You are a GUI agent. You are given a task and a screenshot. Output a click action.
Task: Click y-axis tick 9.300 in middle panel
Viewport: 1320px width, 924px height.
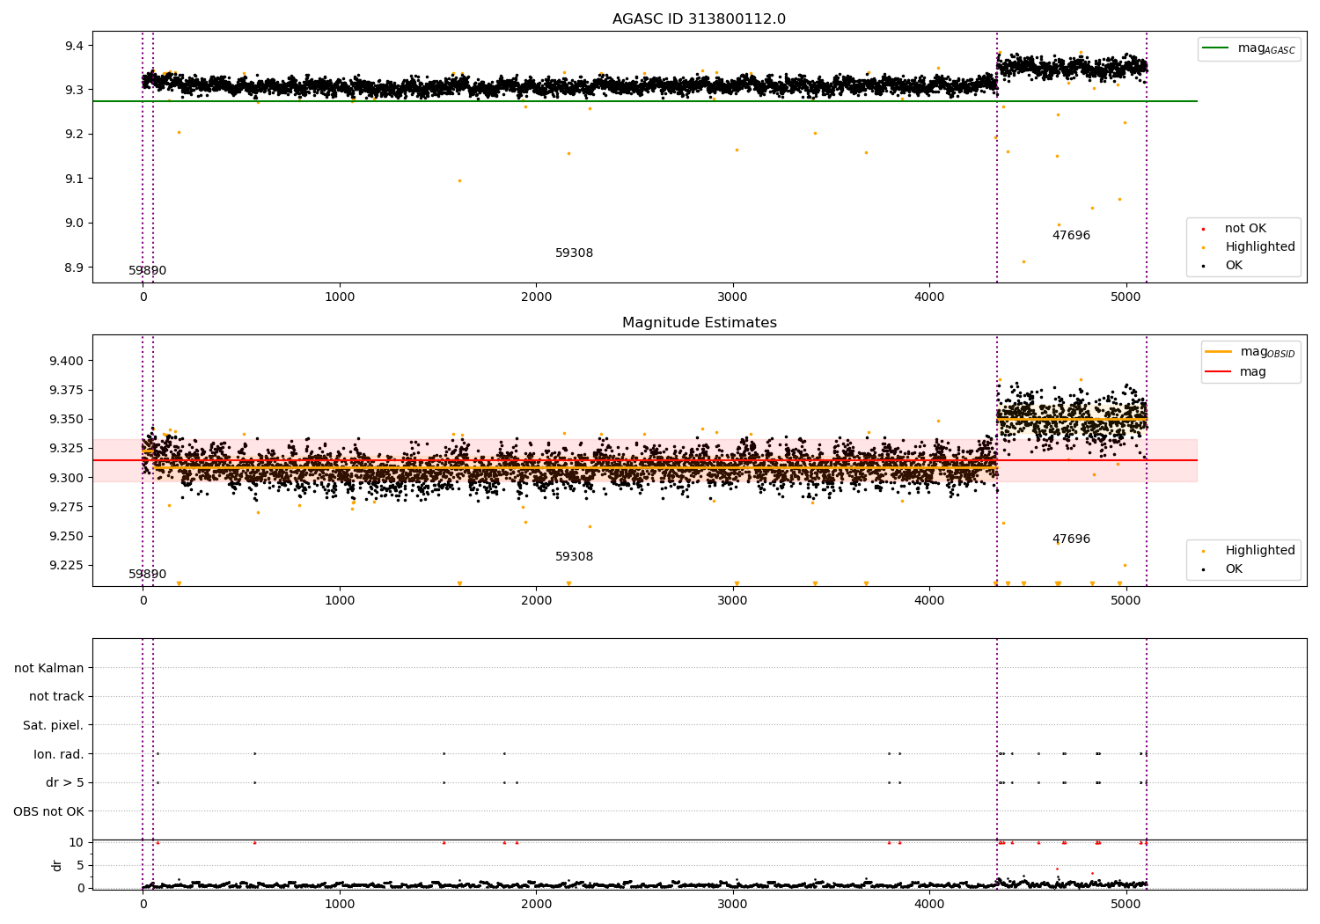click(x=66, y=478)
